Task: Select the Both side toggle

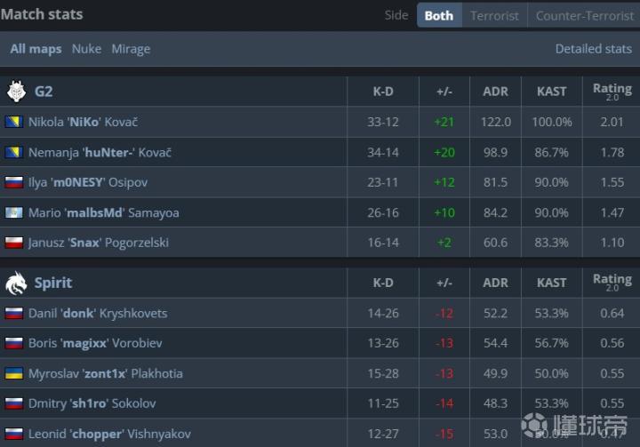Action: pyautogui.click(x=439, y=15)
